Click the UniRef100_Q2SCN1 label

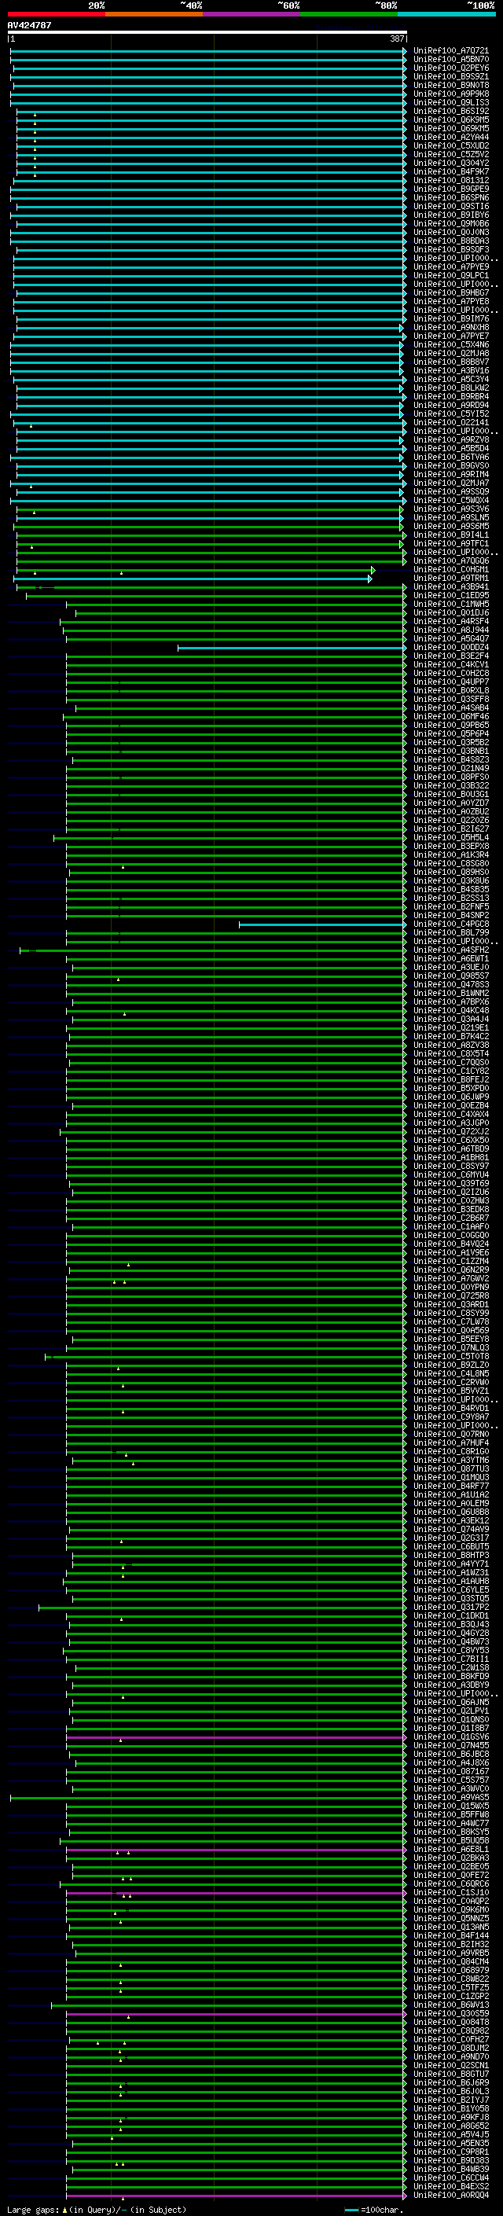tap(451, 2065)
